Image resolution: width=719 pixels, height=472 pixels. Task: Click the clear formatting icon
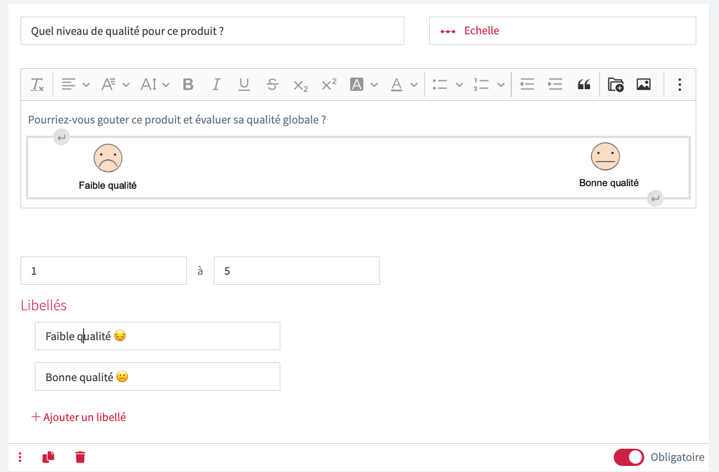point(37,85)
